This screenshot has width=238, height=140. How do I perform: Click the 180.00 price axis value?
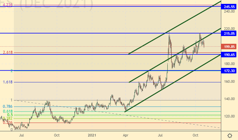[x=229, y=64]
